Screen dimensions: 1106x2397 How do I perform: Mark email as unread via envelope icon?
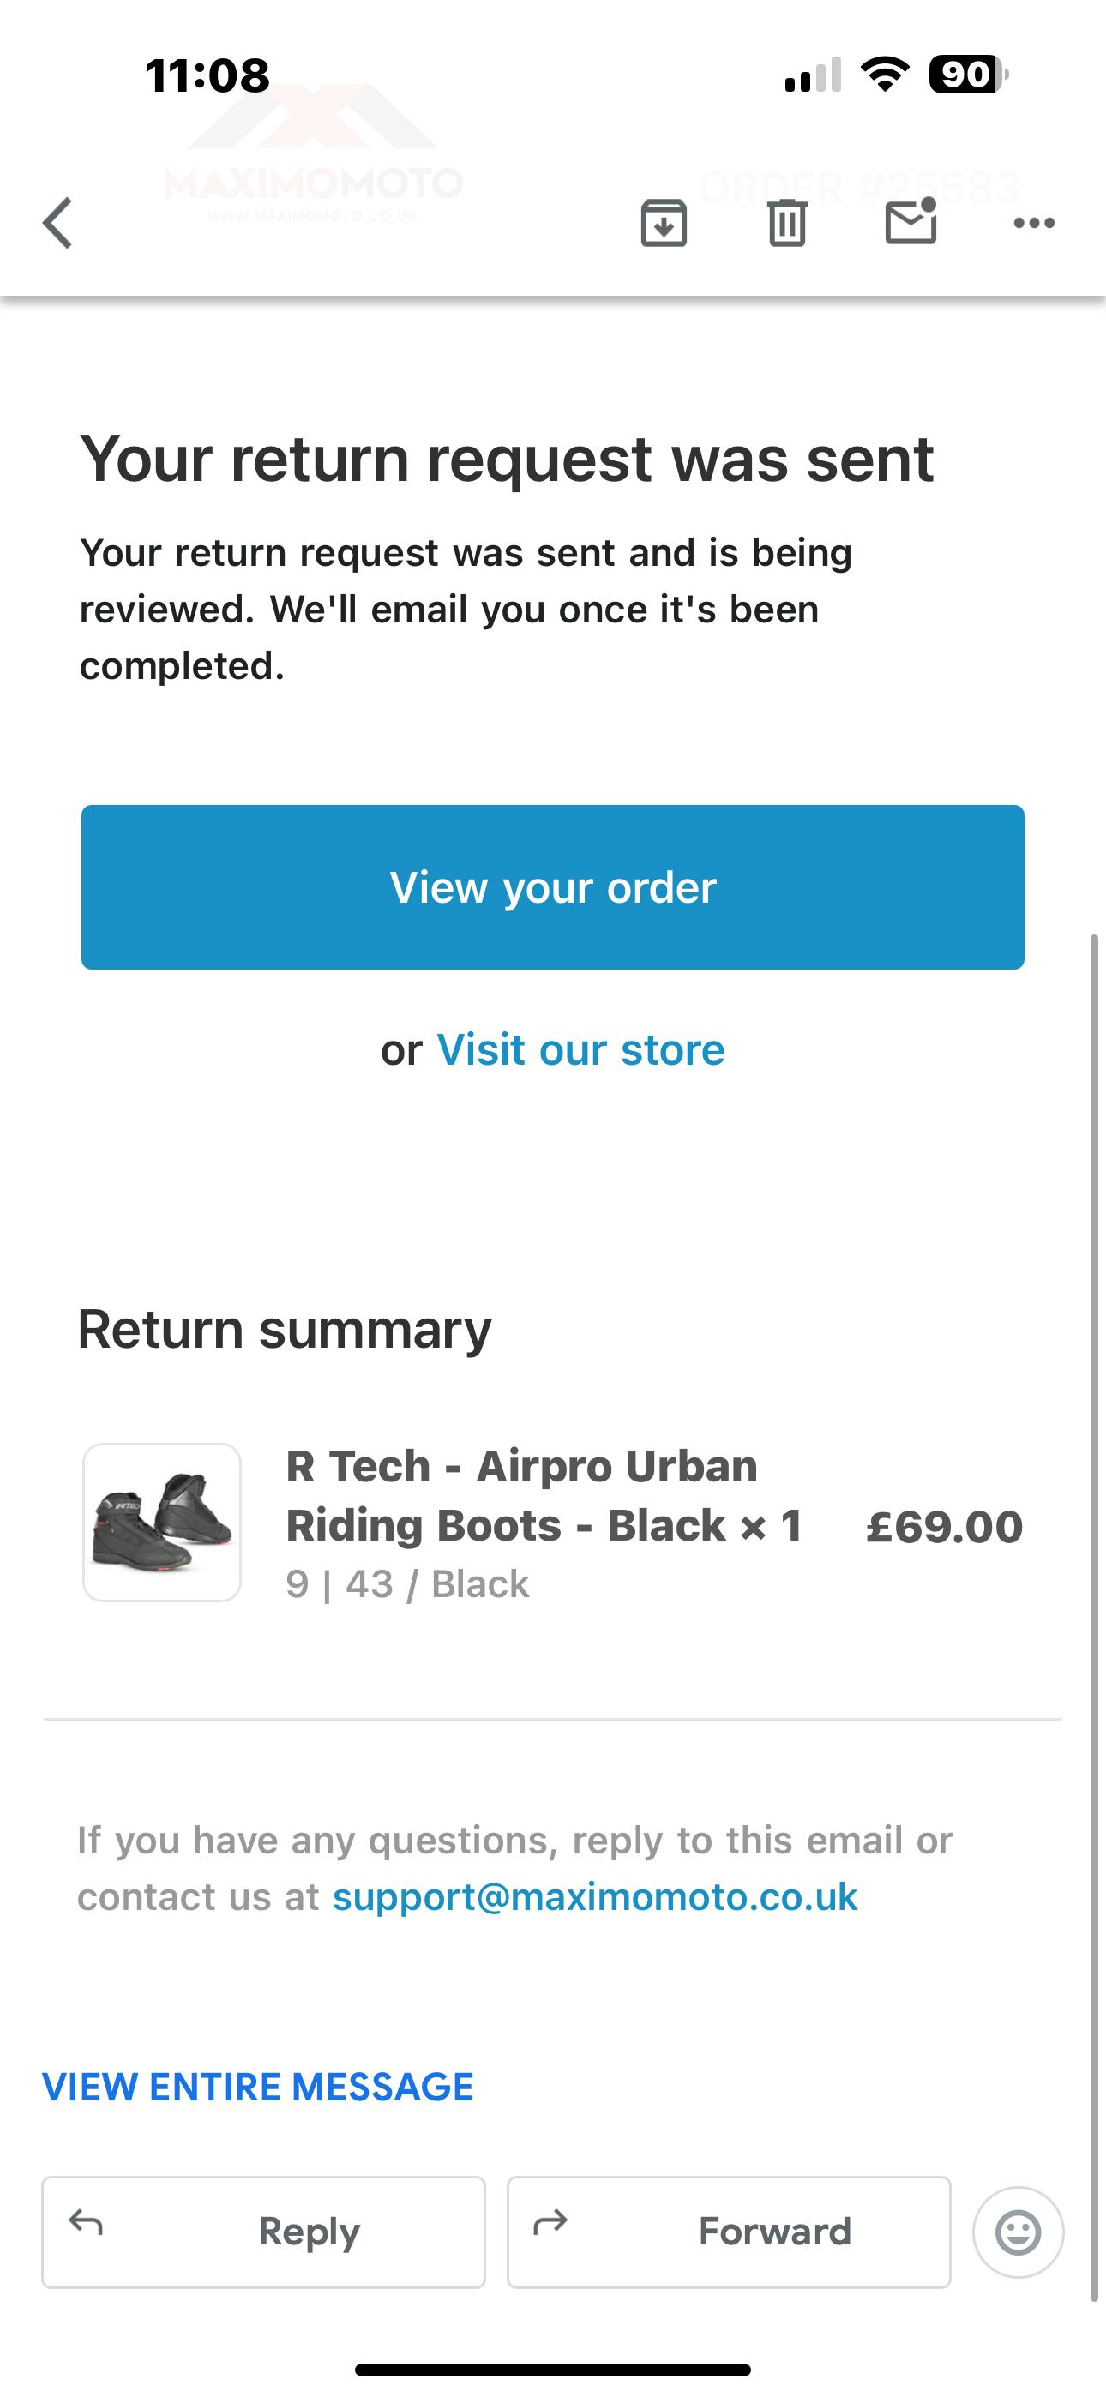pos(910,223)
